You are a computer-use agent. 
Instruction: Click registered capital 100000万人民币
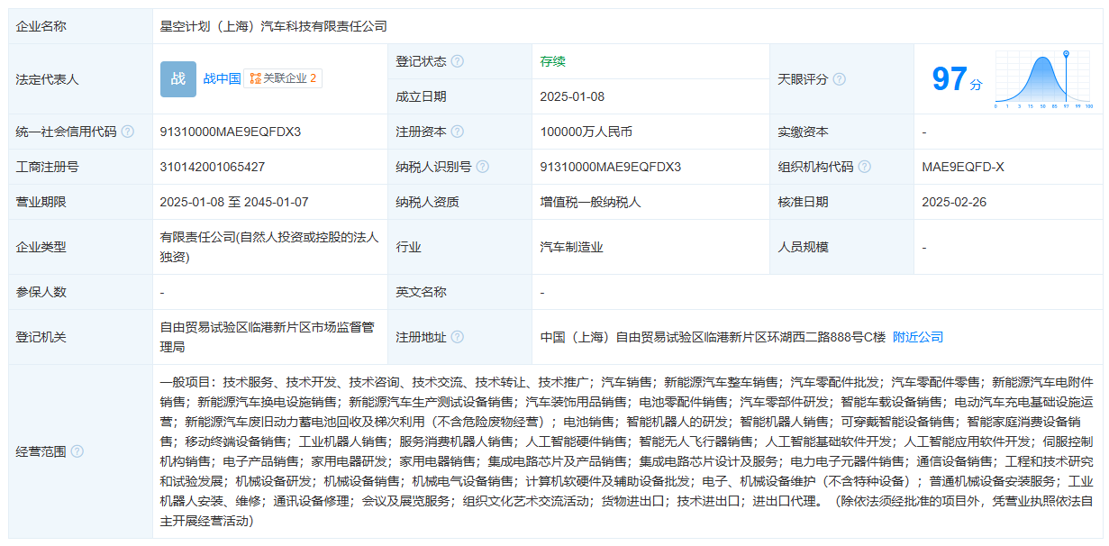click(586, 132)
